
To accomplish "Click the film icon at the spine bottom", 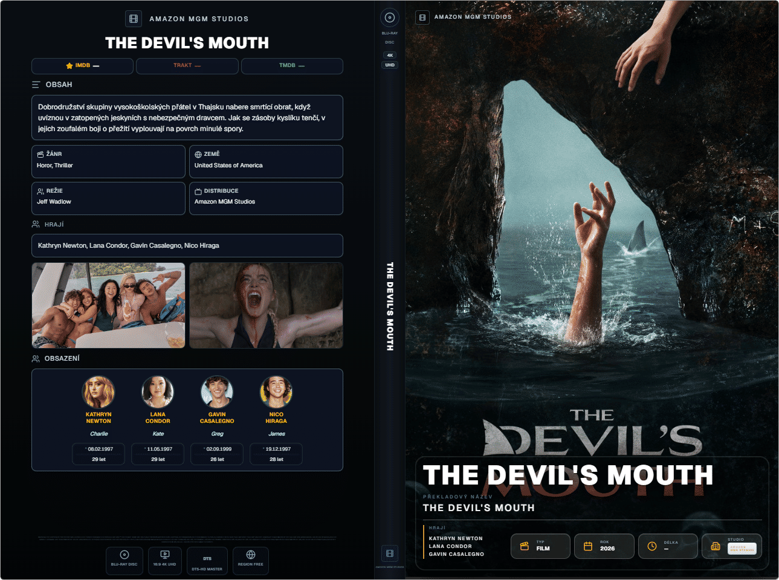I will (390, 553).
